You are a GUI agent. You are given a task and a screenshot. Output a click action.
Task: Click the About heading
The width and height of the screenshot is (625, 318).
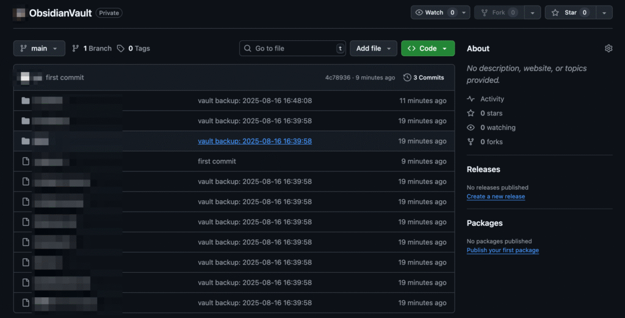tap(478, 49)
